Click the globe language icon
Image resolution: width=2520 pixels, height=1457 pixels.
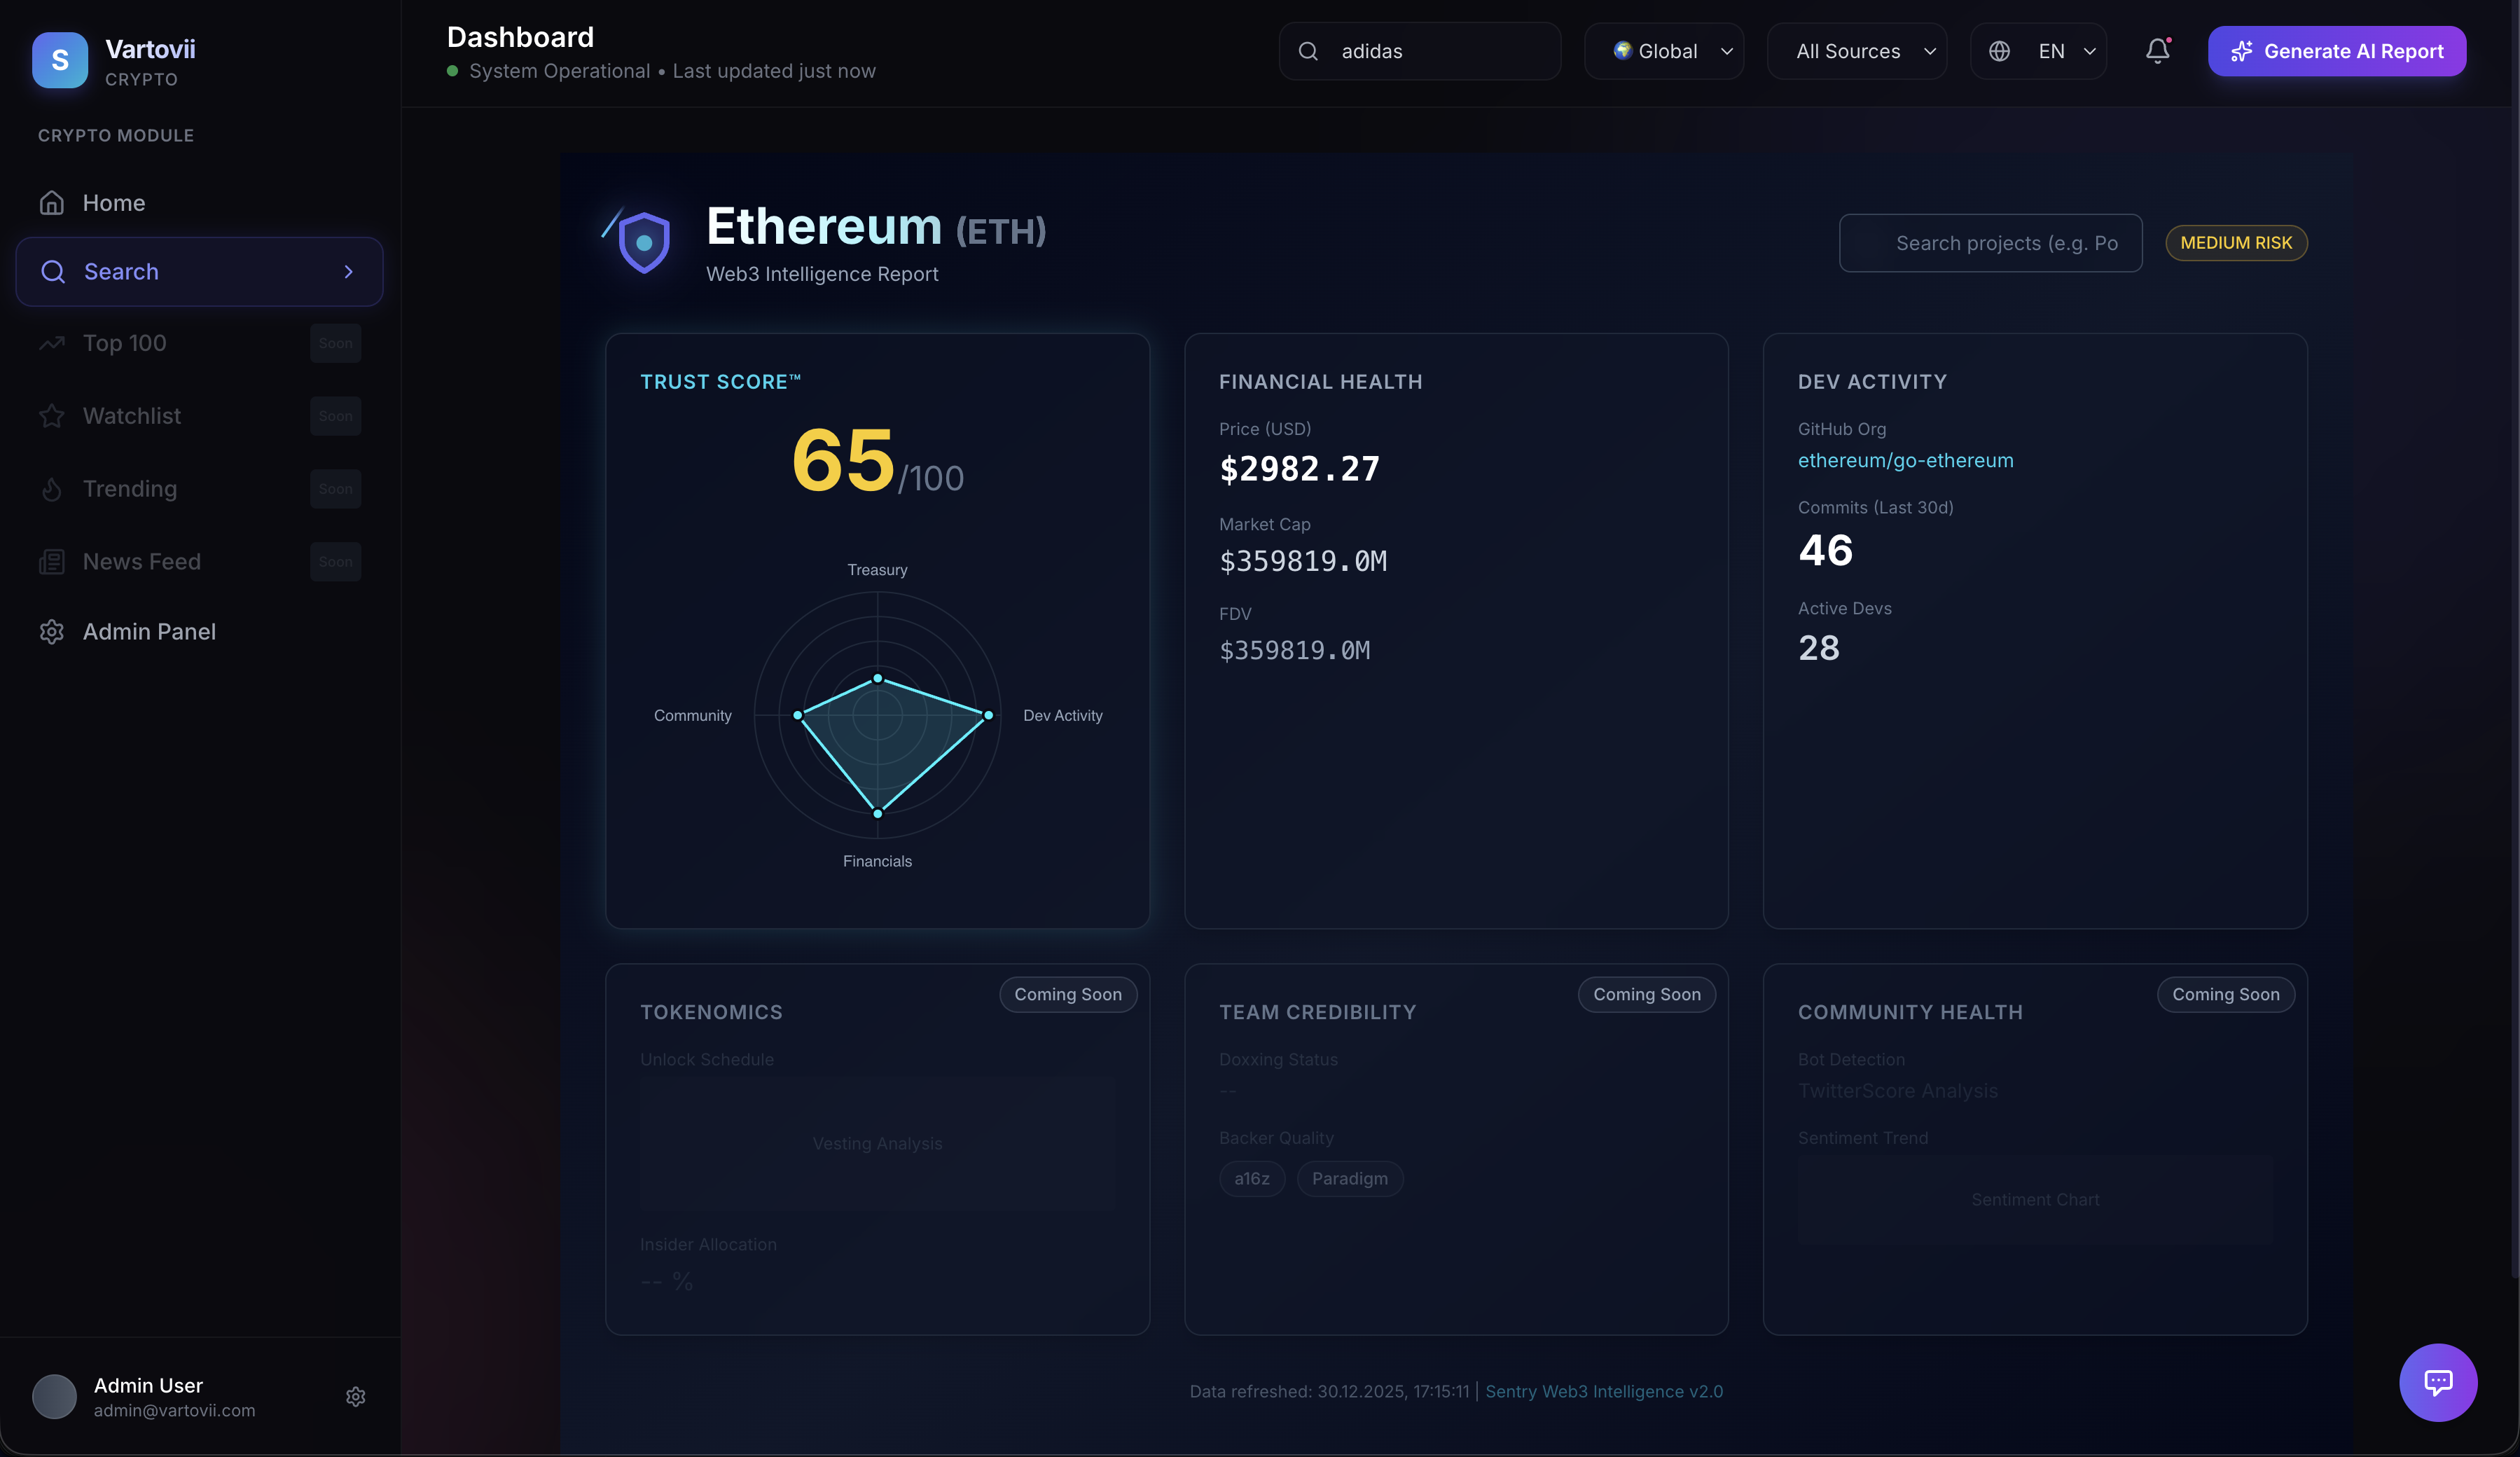1999,51
